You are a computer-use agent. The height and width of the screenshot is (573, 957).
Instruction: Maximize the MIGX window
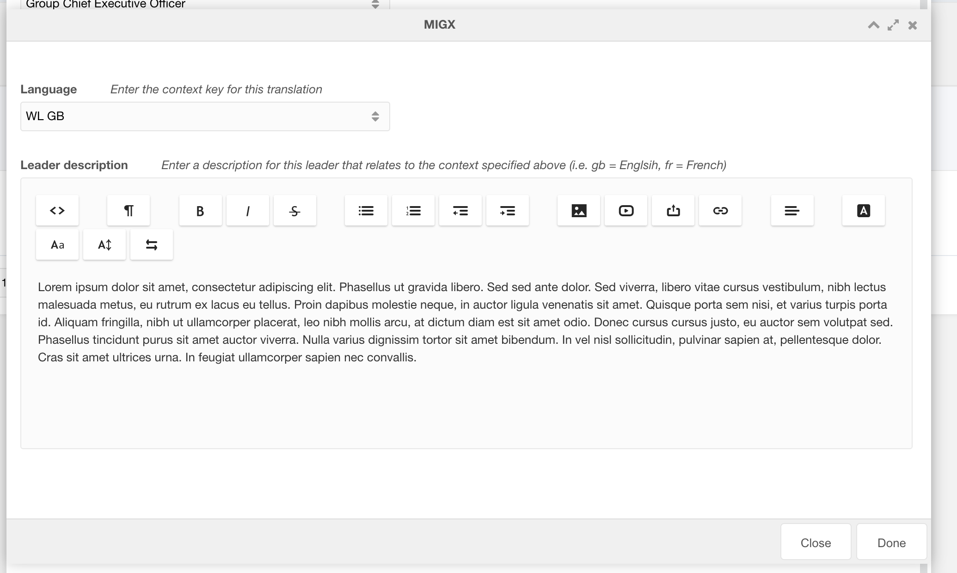[x=893, y=25]
